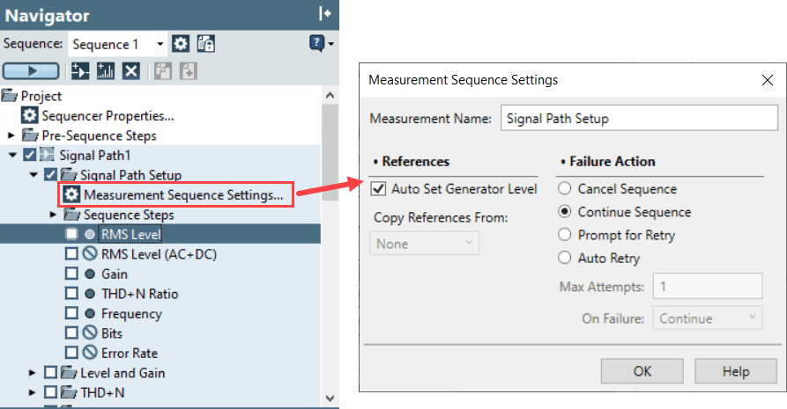
Task: Choose the Prompt for Retry option
Action: [564, 235]
